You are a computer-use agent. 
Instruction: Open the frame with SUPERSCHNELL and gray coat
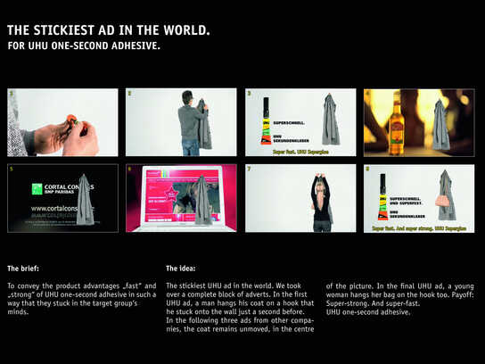click(300, 122)
